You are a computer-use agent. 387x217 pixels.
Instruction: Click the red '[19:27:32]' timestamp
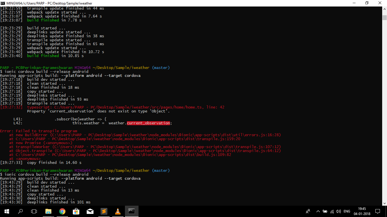click(11, 107)
